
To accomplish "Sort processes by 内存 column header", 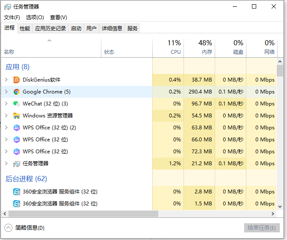I will click(199, 47).
